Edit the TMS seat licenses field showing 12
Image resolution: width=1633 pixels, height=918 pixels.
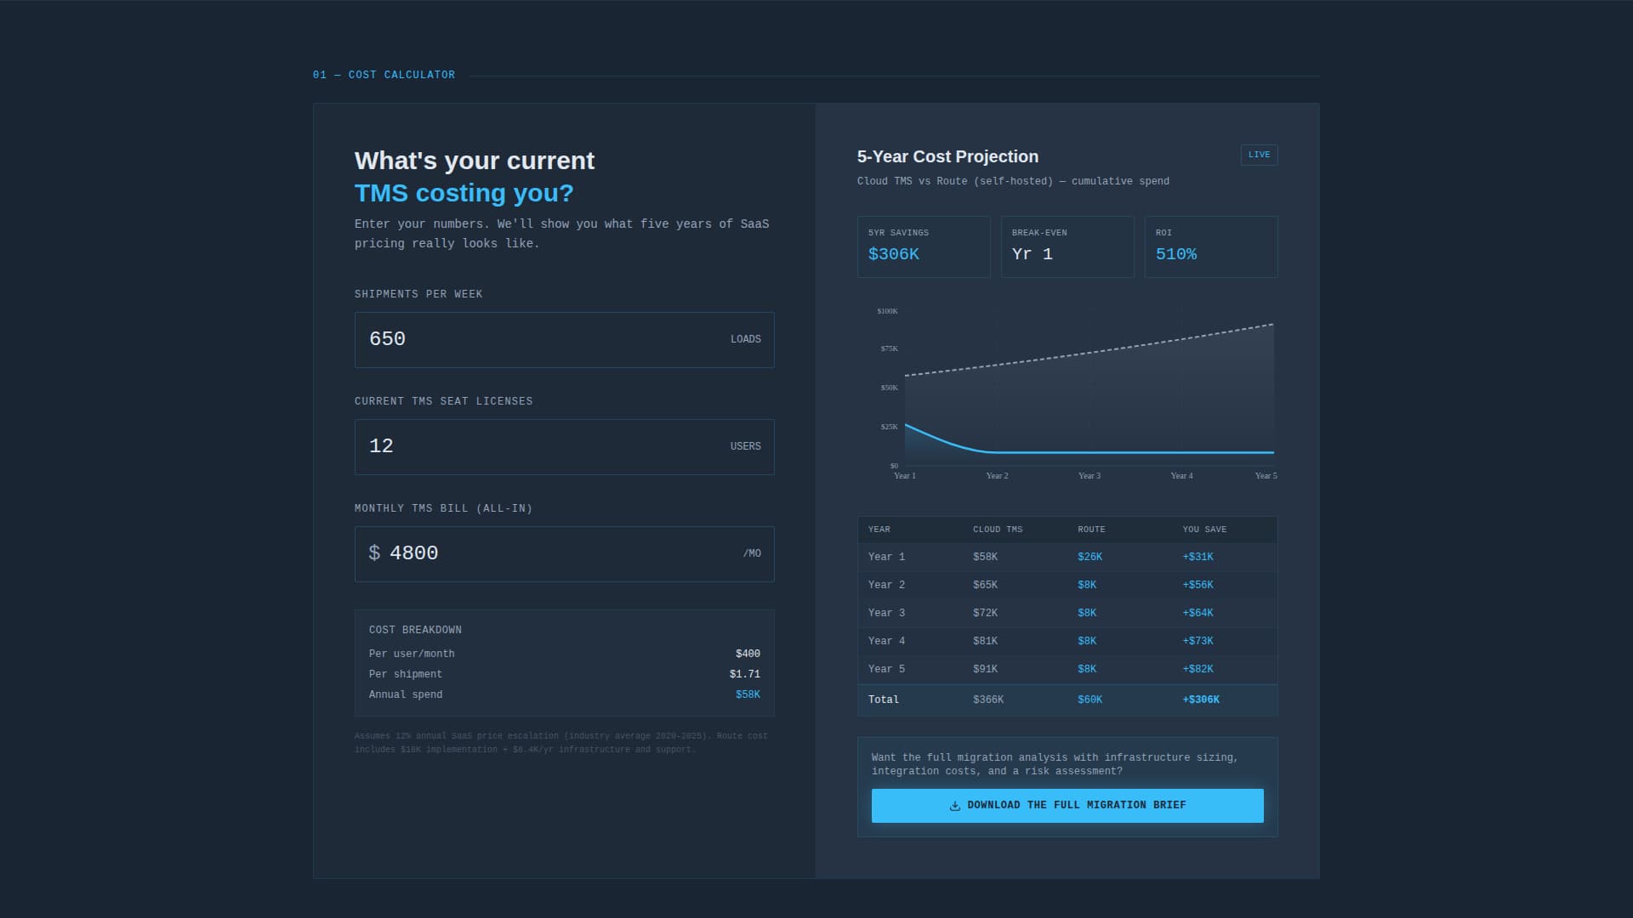(x=564, y=447)
